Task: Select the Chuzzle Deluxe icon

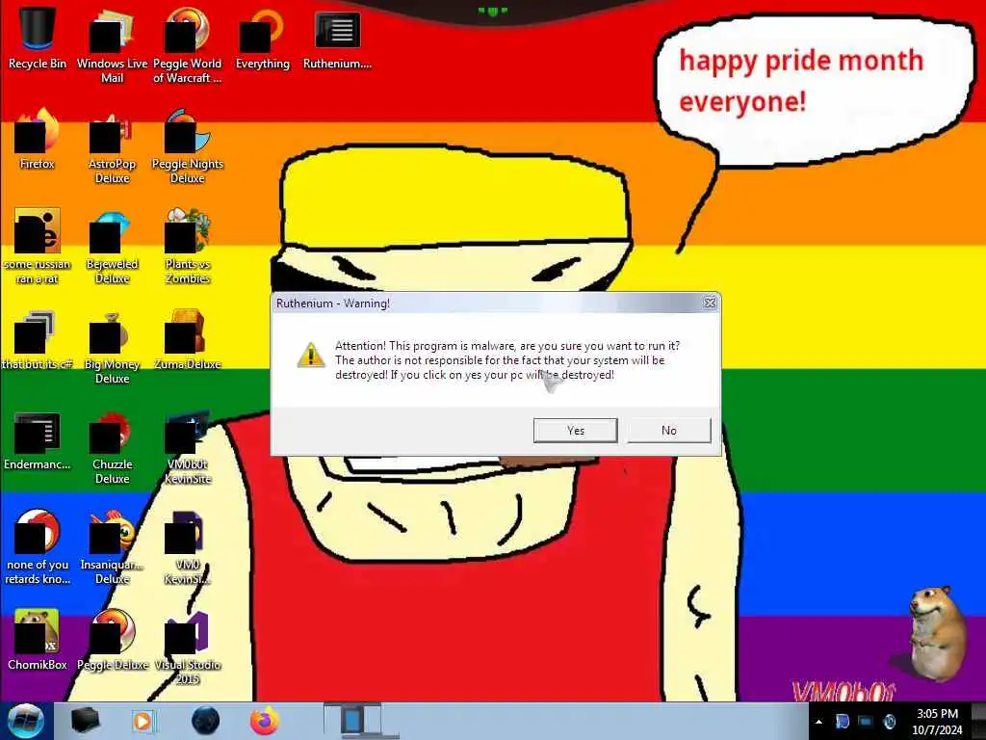Action: 112,447
